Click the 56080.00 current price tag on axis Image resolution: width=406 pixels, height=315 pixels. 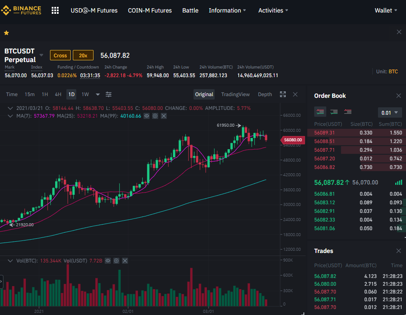[x=293, y=140]
